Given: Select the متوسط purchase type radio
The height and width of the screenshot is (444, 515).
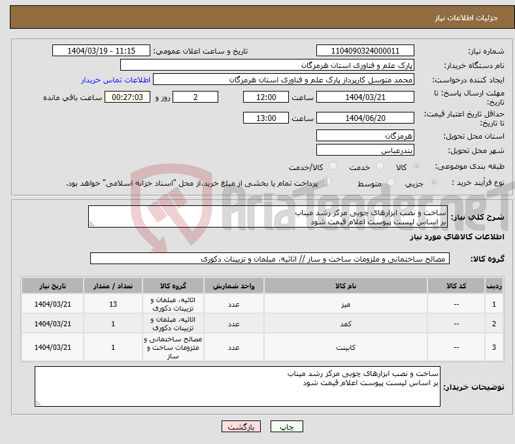Looking at the screenshot, I should click(391, 182).
